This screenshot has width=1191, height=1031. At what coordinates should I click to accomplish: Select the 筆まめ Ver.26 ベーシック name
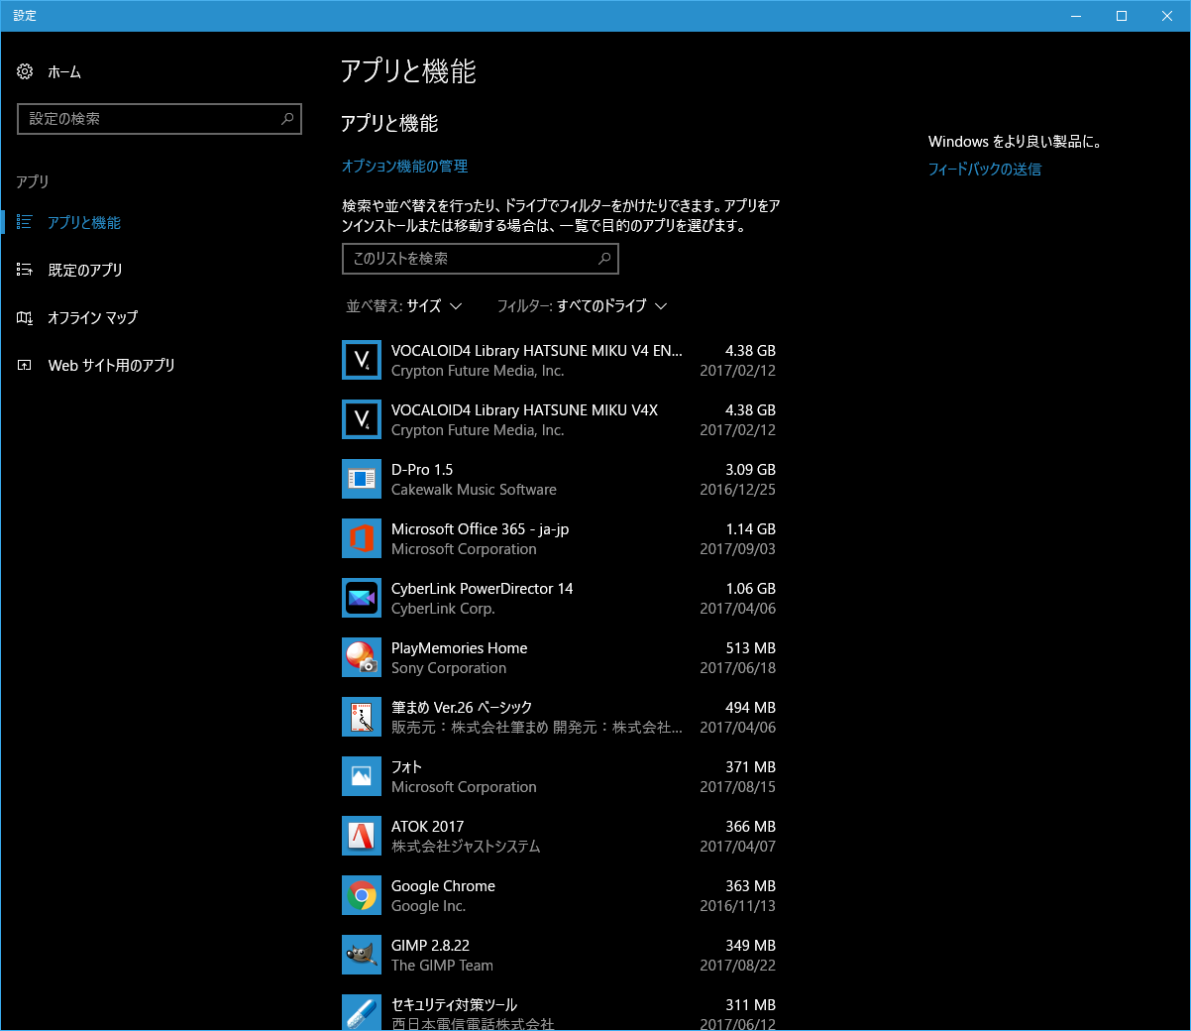pyautogui.click(x=462, y=708)
